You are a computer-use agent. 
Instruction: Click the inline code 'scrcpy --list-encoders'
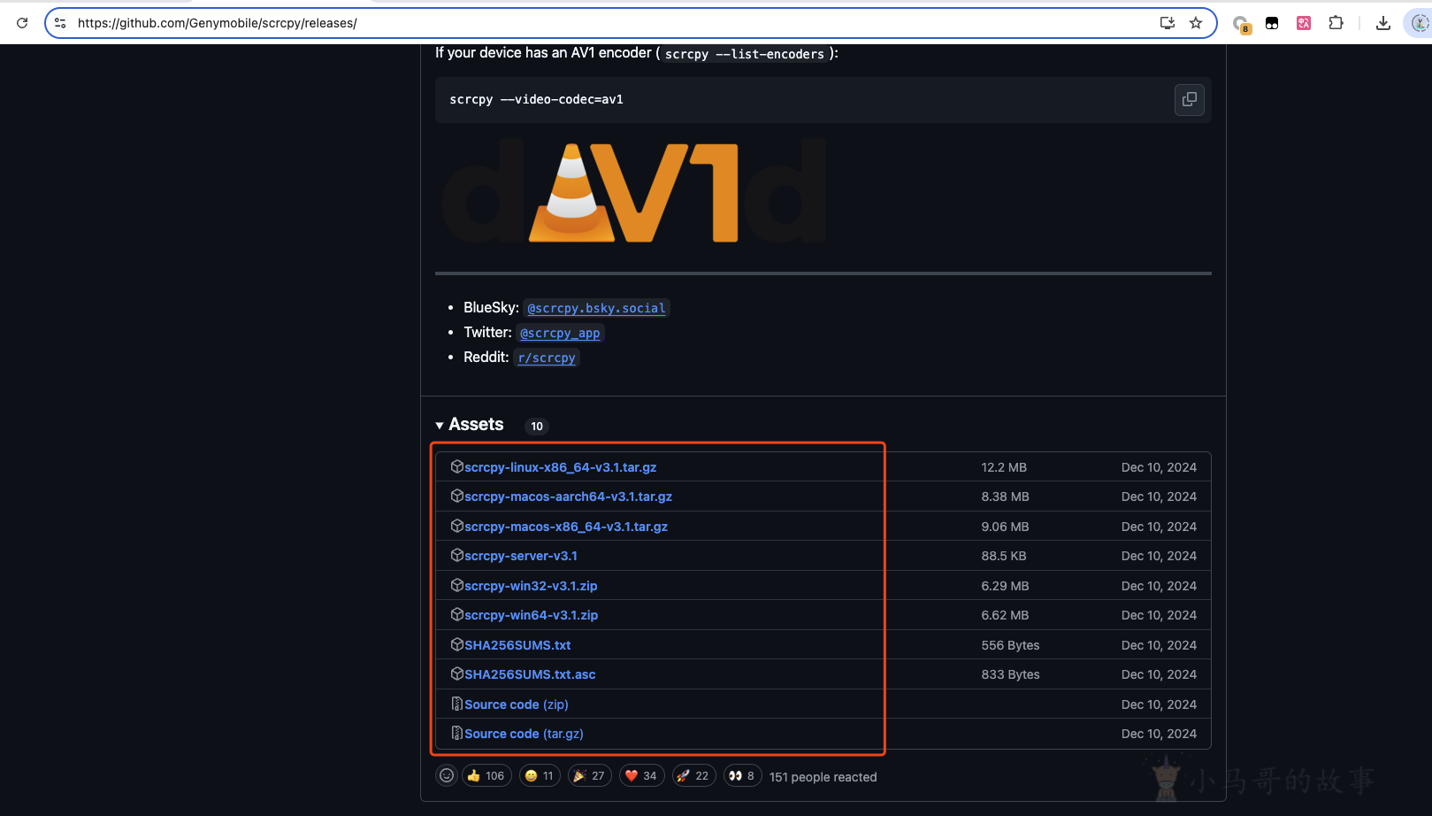745,54
